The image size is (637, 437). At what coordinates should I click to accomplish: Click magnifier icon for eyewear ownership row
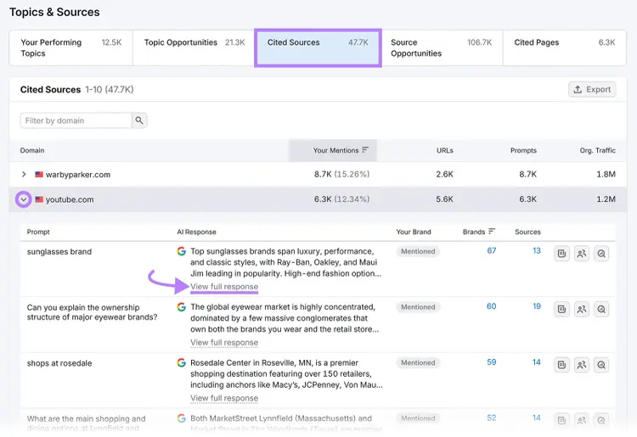[x=601, y=309]
